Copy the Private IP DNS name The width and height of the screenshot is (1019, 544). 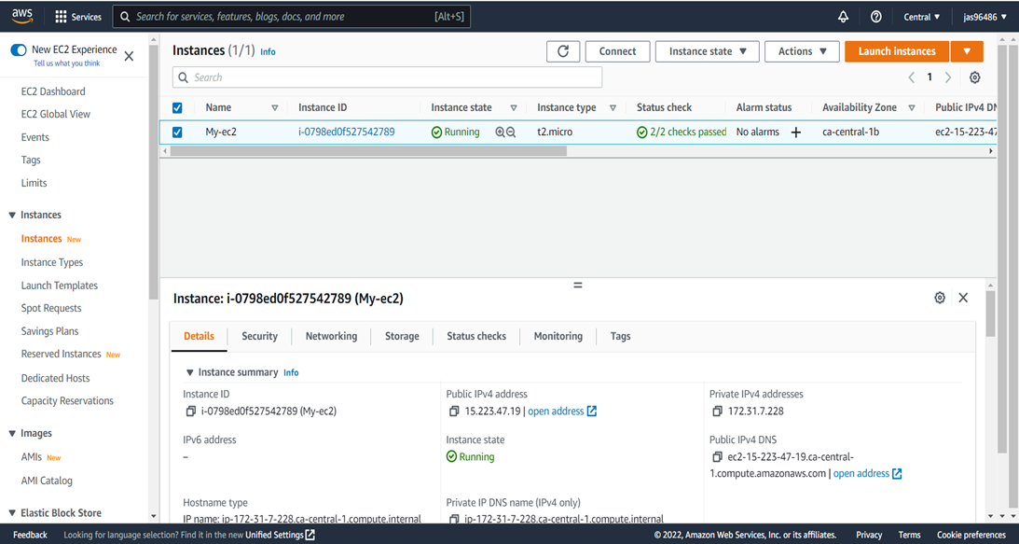(454, 519)
